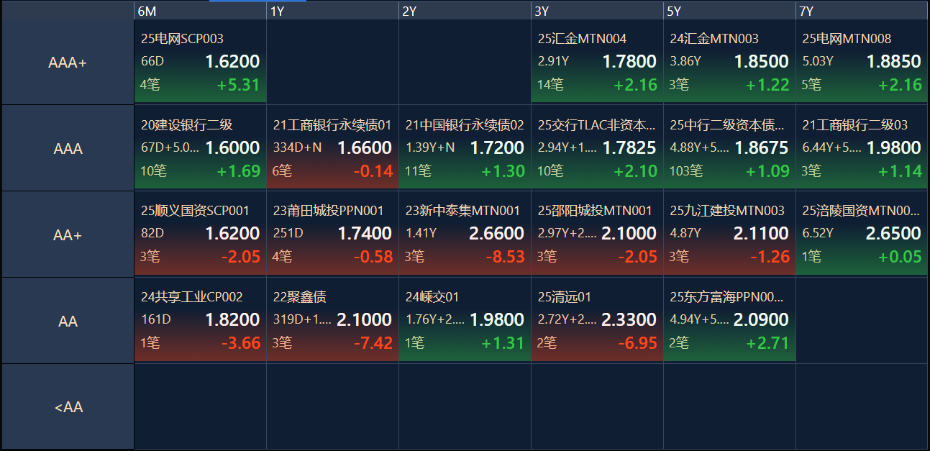The width and height of the screenshot is (930, 451).
Task: Open the 22聚鑫债 bond card
Action: tap(332, 319)
